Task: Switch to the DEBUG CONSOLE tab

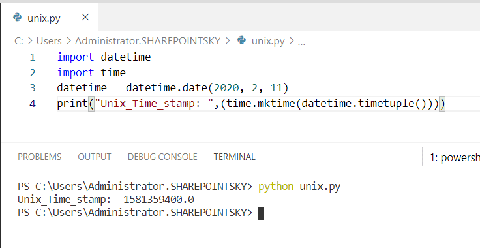Action: (162, 157)
